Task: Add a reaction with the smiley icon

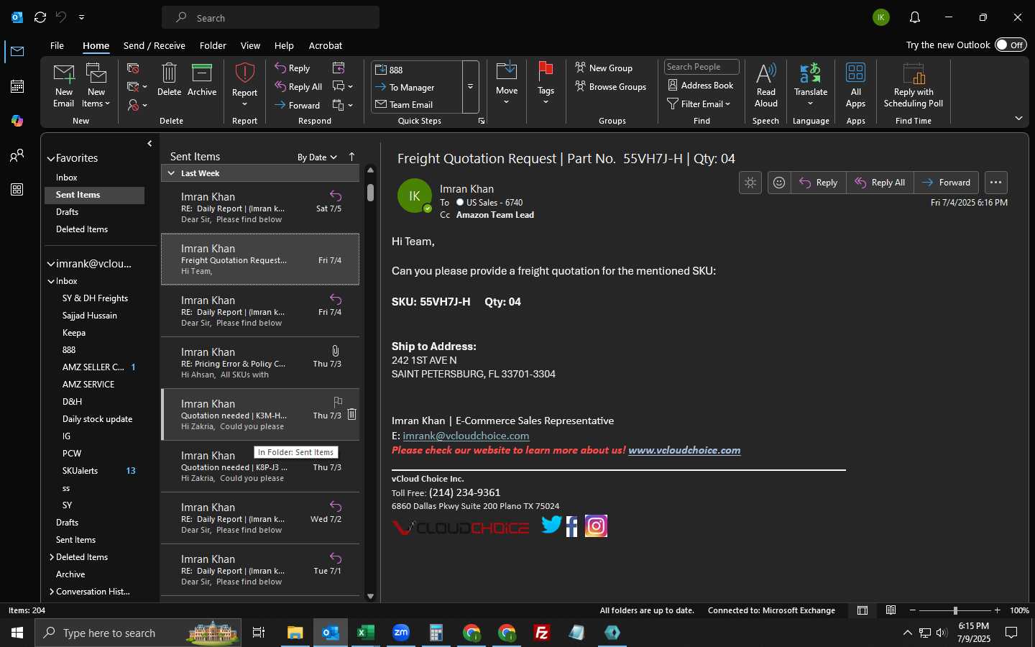Action: click(x=779, y=183)
